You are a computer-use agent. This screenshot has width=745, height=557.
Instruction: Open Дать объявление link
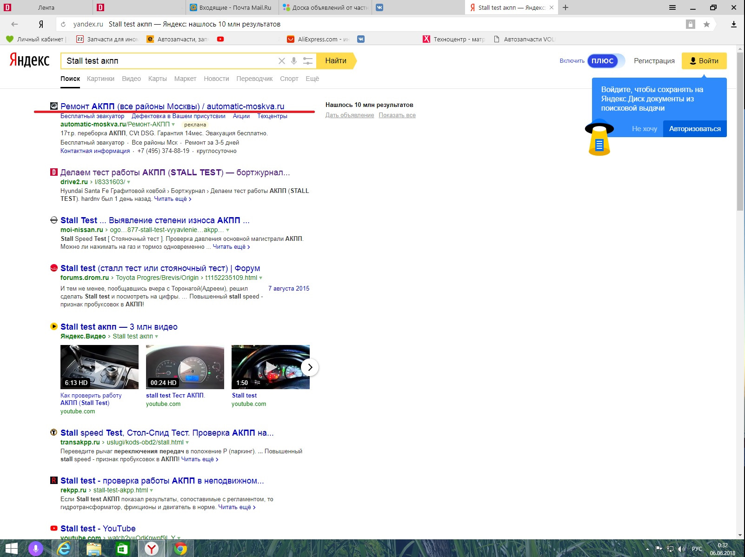(350, 115)
